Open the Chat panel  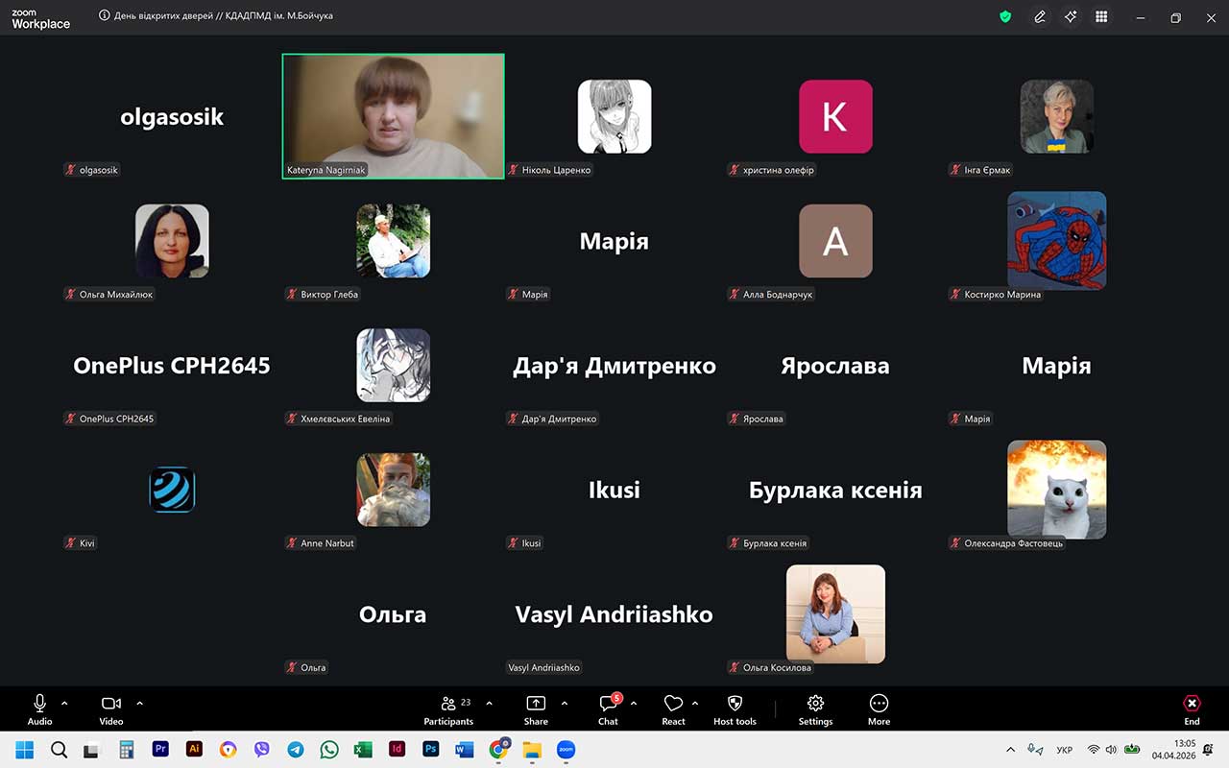[608, 709]
